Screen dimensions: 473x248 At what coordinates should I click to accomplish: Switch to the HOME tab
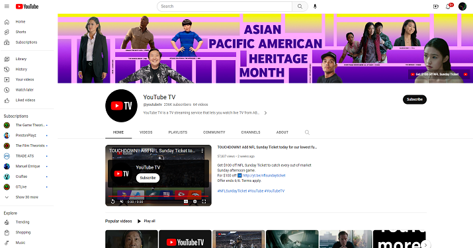pyautogui.click(x=118, y=132)
